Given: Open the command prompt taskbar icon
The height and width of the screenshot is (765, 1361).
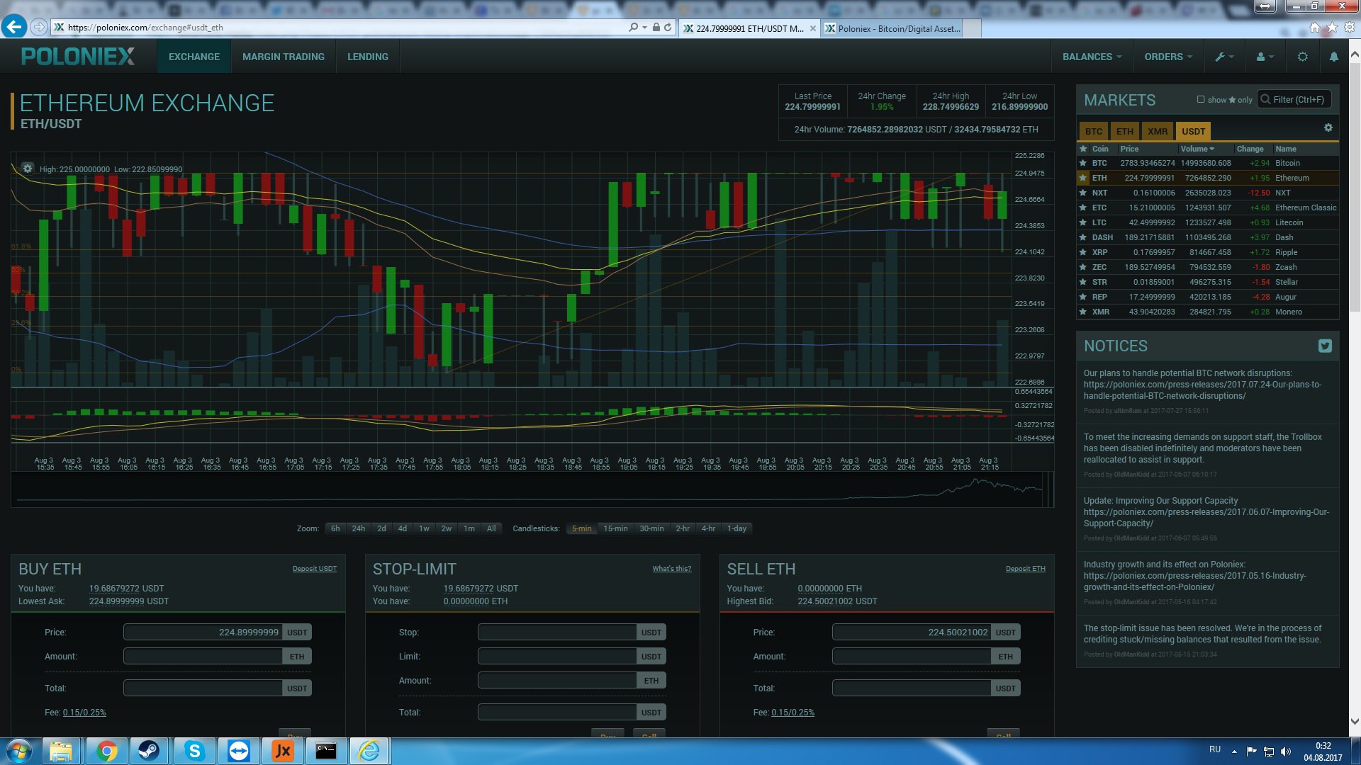Looking at the screenshot, I should coord(325,751).
